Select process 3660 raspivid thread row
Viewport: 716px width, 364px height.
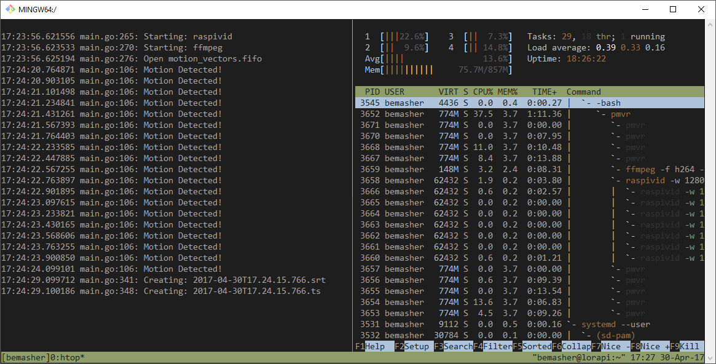click(530, 258)
